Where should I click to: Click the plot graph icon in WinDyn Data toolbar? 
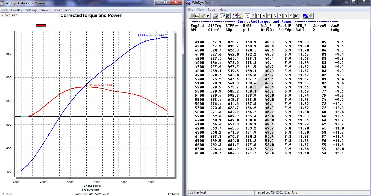tap(222, 16)
